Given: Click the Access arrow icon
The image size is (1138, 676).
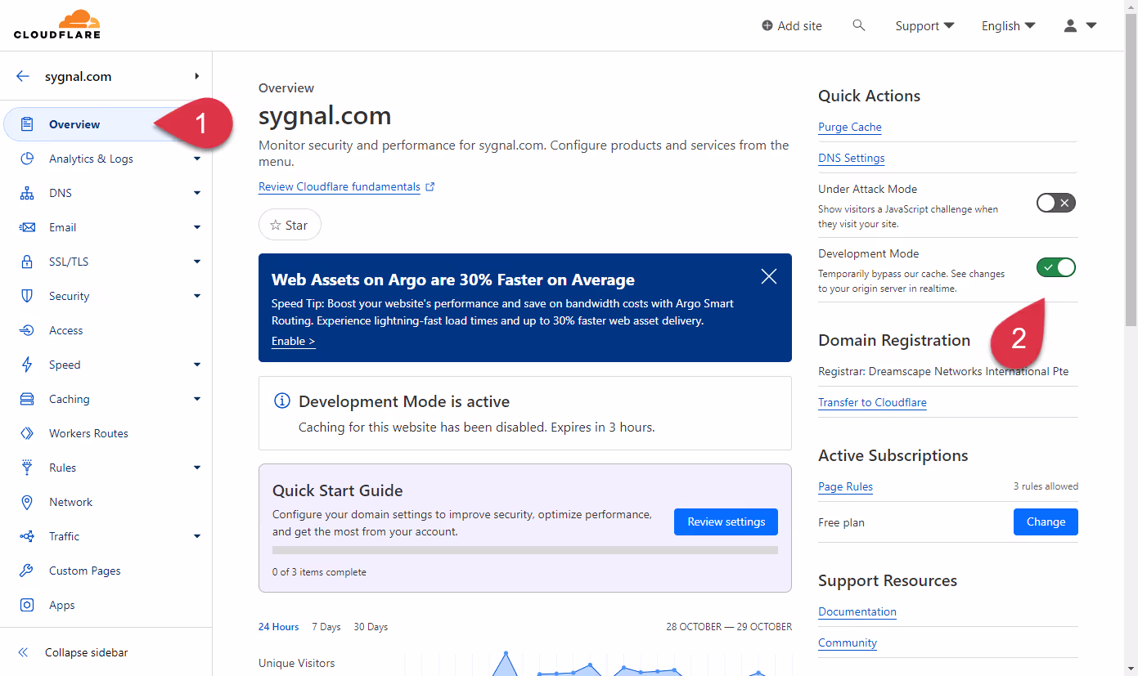Looking at the screenshot, I should (27, 330).
